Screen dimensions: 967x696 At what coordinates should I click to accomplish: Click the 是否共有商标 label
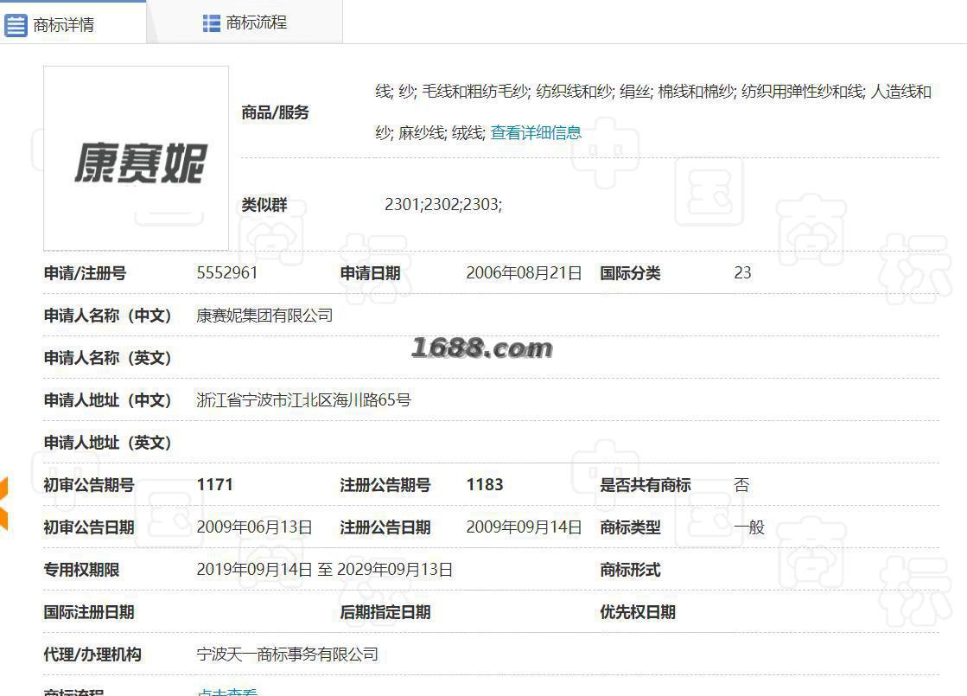(646, 485)
